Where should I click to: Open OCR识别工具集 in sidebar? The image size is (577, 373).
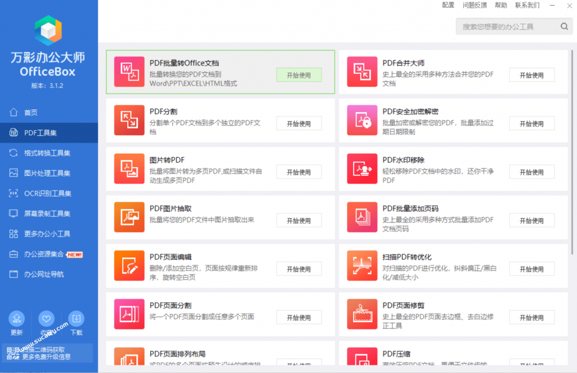(49, 193)
